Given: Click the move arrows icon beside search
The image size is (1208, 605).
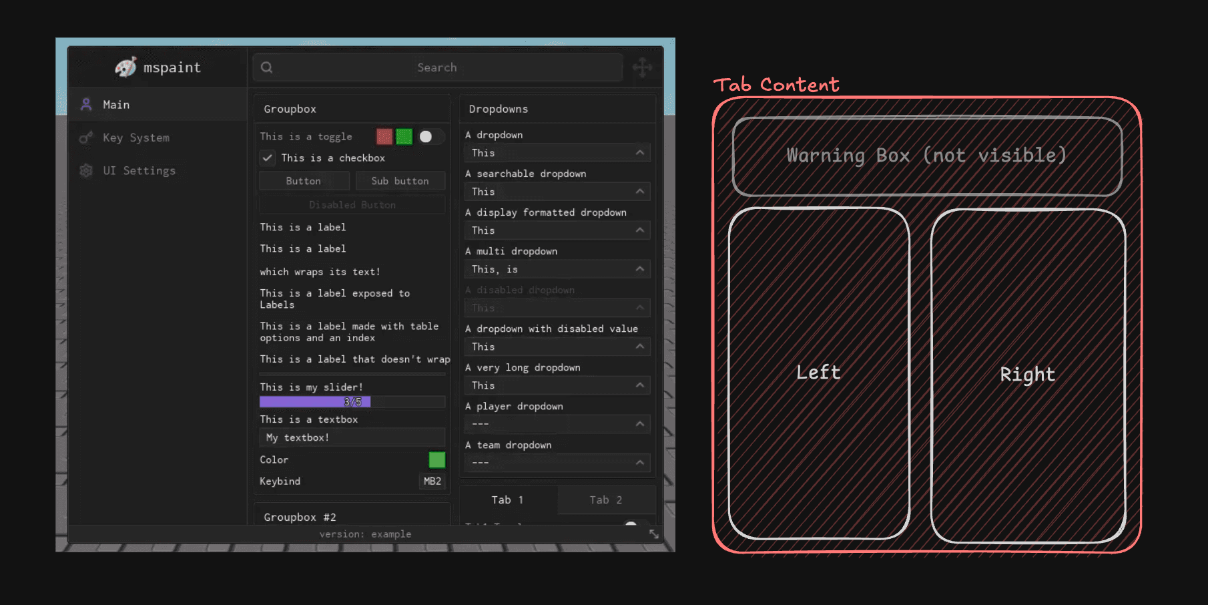Looking at the screenshot, I should tap(643, 67).
